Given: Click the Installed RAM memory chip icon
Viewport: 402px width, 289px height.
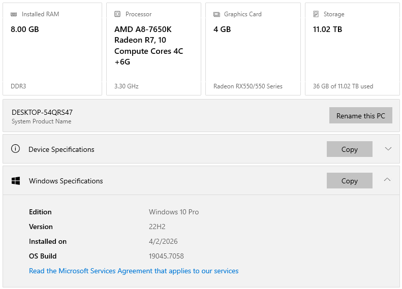Looking at the screenshot, I should coord(14,14).
